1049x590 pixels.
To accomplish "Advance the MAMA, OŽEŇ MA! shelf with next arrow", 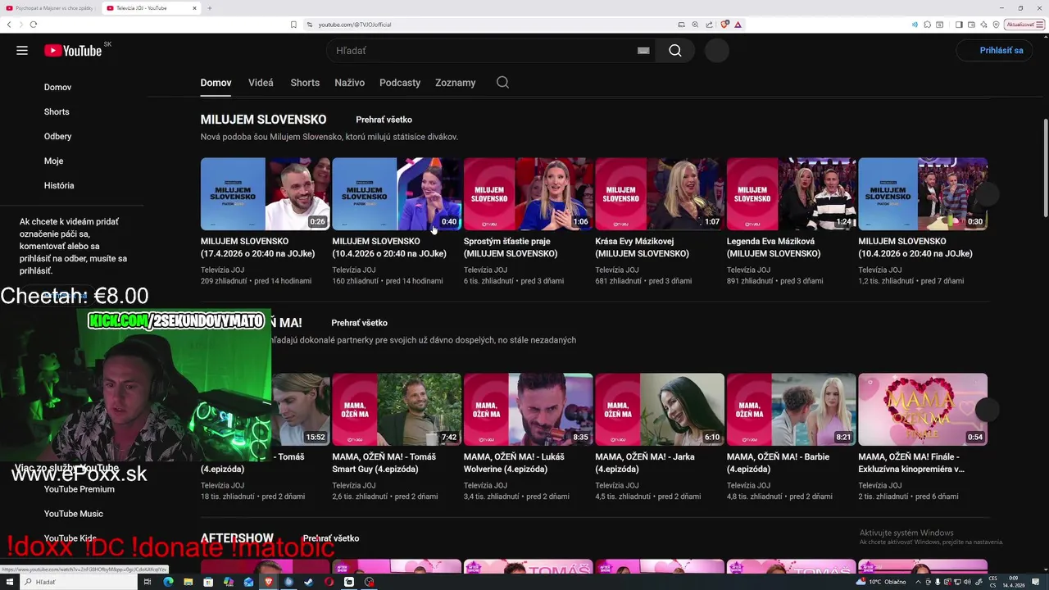I will pyautogui.click(x=987, y=410).
